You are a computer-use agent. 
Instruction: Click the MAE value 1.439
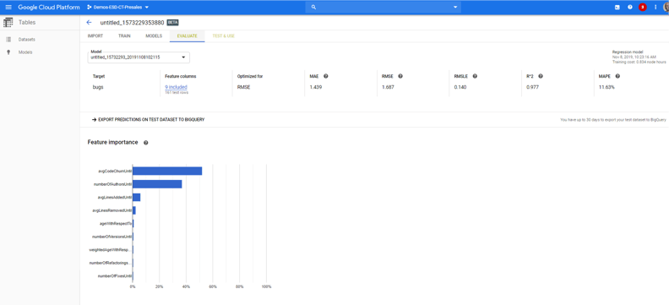pyautogui.click(x=315, y=87)
